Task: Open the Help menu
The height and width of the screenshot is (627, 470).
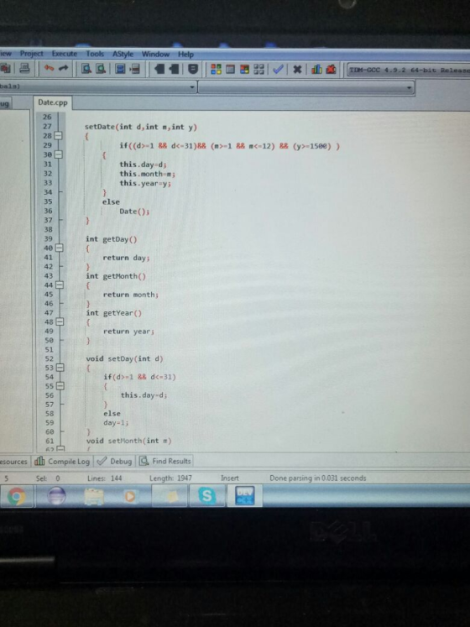Action: click(185, 55)
